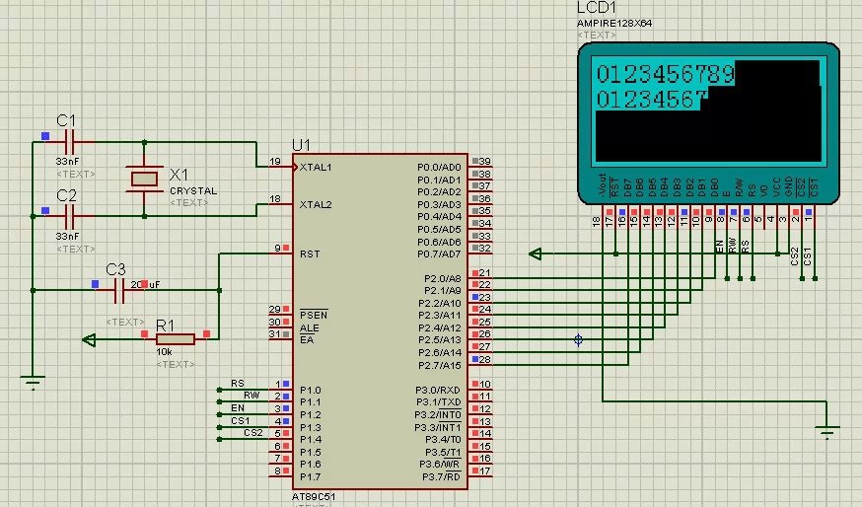Viewport: 862px width, 507px height.
Task: Select the ground symbol below the capacitors
Action: 33,380
